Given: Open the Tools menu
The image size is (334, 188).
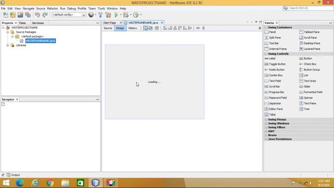Looking at the screenshot, I should (x=101, y=8).
